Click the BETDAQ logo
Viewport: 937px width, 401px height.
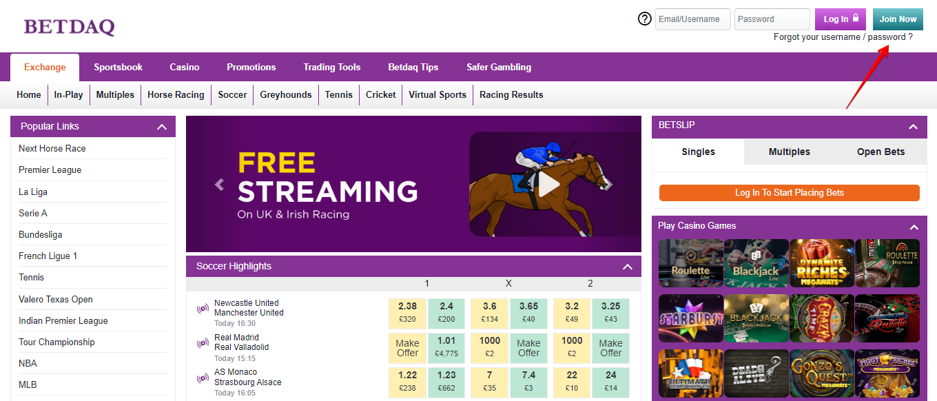click(x=69, y=27)
